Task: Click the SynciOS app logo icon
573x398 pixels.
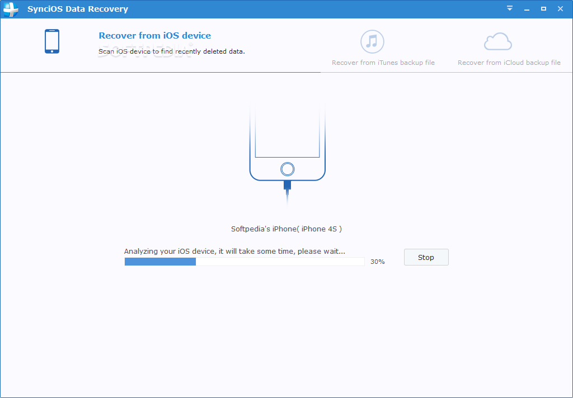Action: point(11,9)
